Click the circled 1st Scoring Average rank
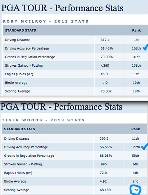The image size is (148, 195). [136, 190]
